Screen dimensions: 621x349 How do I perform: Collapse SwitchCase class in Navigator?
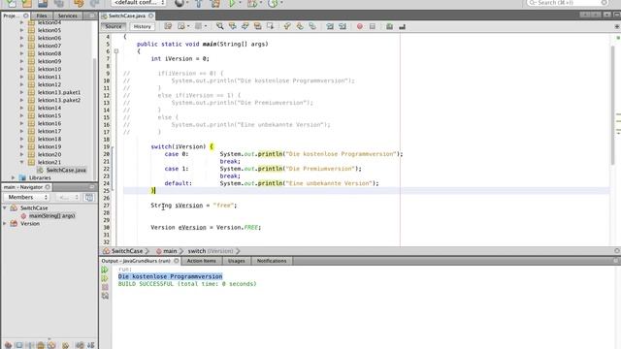pos(5,207)
